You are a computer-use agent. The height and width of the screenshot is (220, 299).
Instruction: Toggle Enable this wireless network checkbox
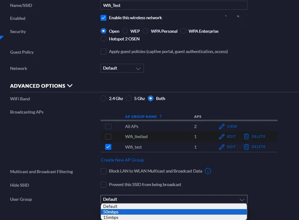click(x=104, y=18)
